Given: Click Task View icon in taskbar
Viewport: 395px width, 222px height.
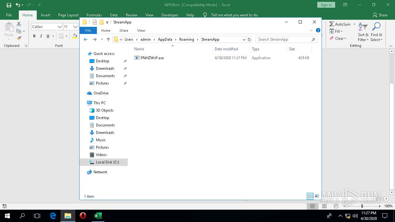Looking at the screenshot, I should tap(37, 216).
